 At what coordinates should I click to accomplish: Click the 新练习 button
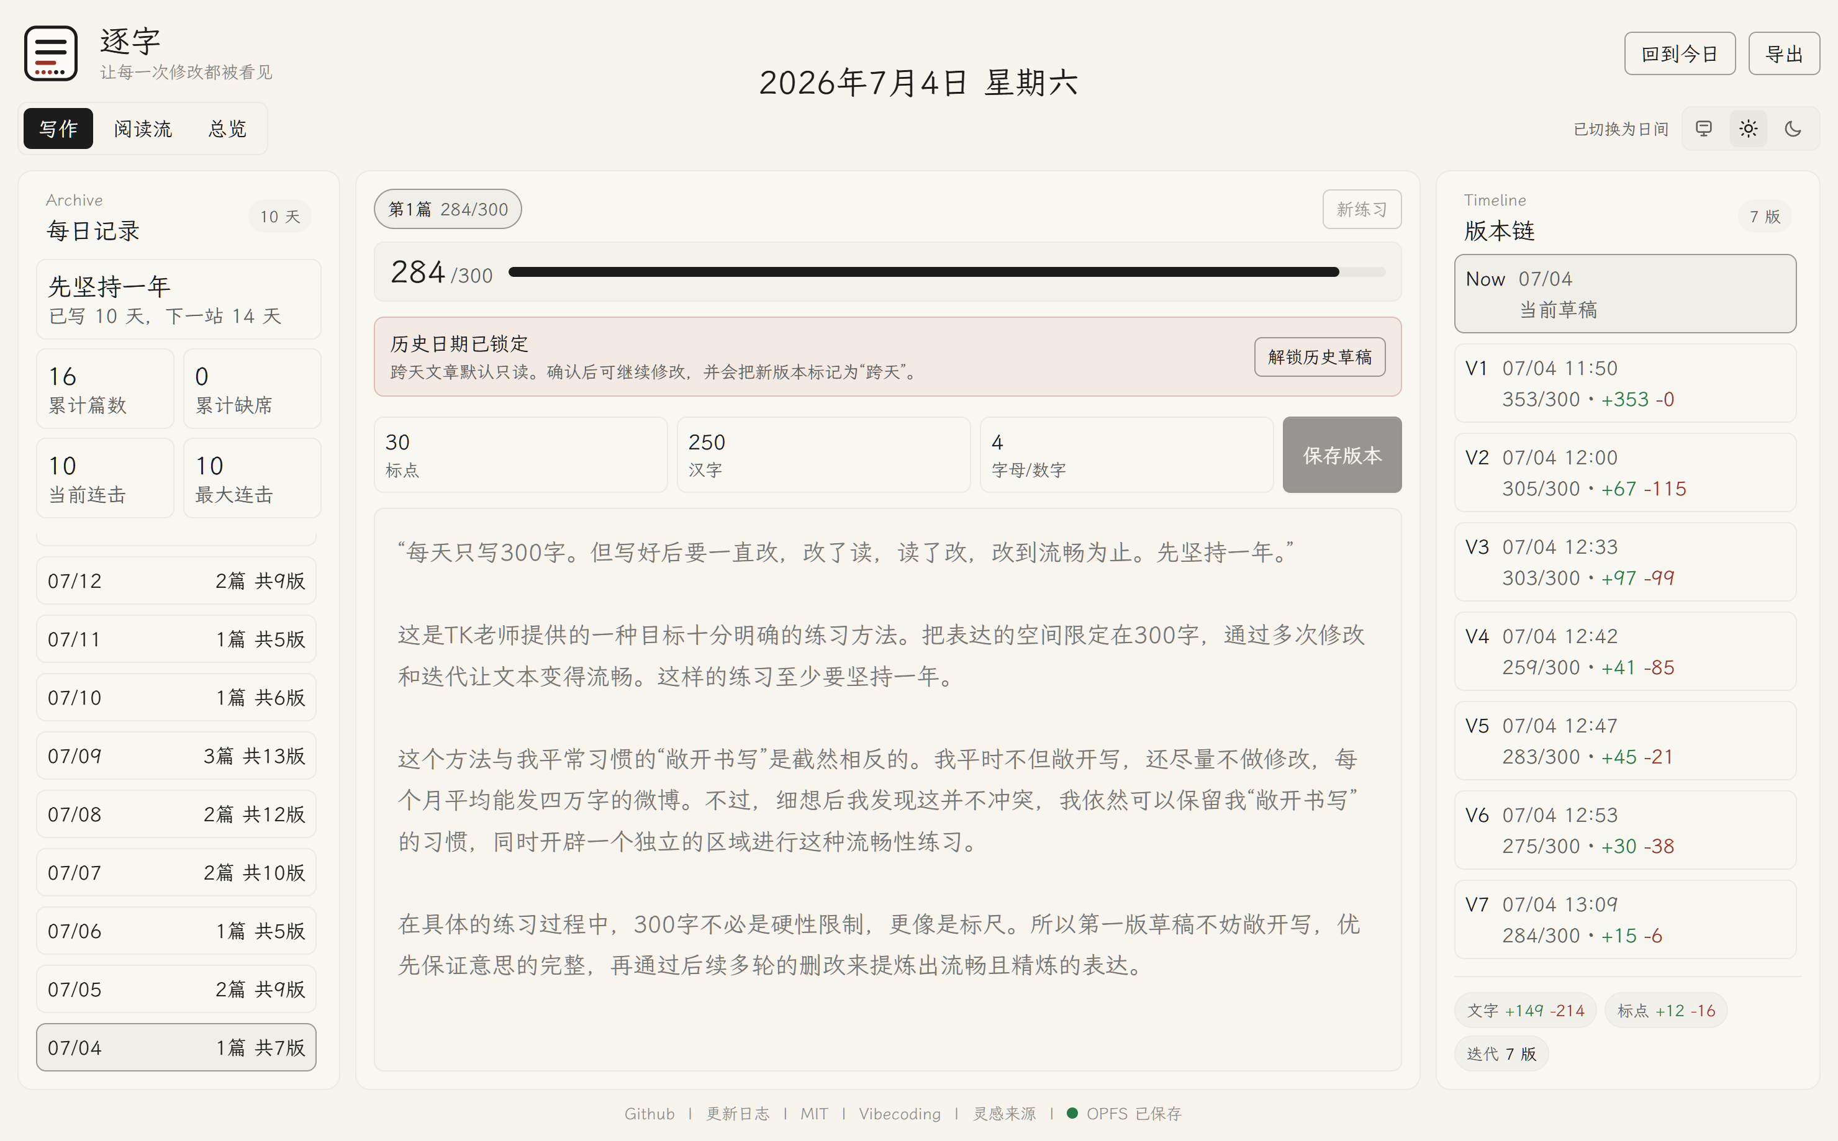1361,209
